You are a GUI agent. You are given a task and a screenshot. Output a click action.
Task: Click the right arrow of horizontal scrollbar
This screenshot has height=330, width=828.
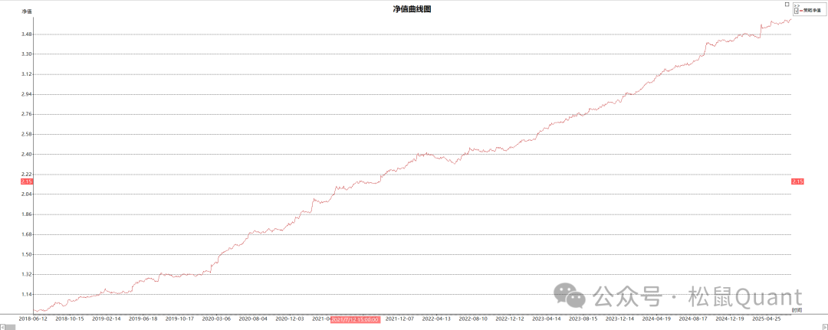[x=825, y=327]
